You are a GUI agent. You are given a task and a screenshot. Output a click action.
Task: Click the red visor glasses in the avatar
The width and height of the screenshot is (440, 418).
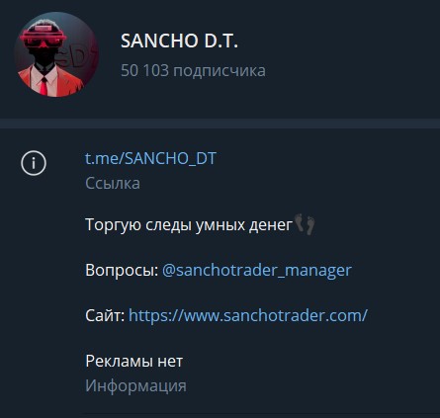(43, 37)
